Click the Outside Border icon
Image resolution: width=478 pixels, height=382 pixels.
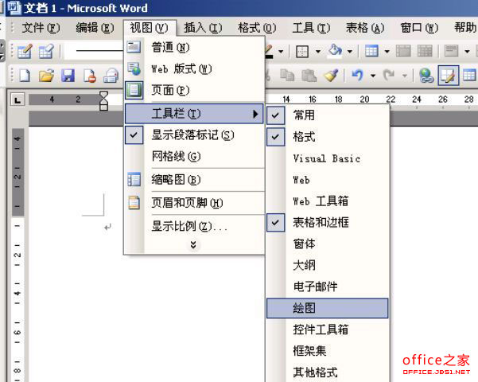click(302, 51)
